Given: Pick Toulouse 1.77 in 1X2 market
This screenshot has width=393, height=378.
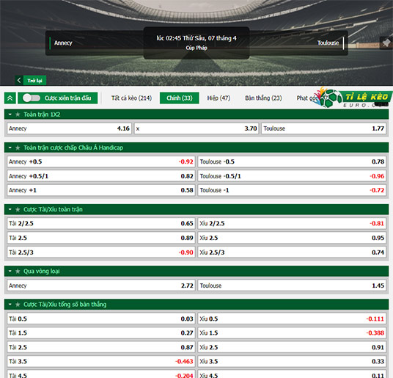Looking at the screenshot, I should tap(323, 128).
